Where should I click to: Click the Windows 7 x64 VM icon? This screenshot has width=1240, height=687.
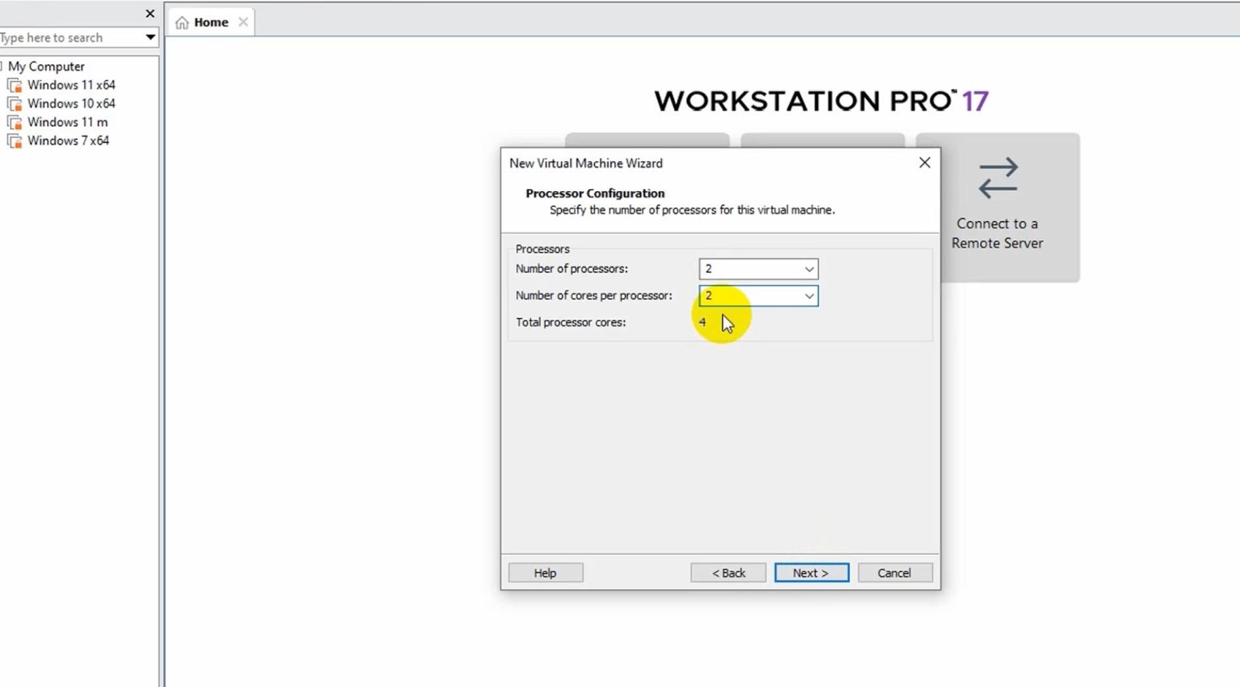point(14,141)
